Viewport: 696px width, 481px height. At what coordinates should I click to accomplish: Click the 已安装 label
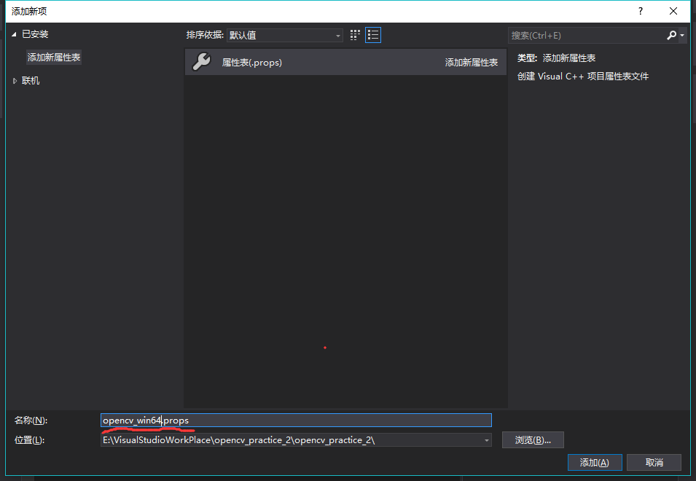[35, 34]
